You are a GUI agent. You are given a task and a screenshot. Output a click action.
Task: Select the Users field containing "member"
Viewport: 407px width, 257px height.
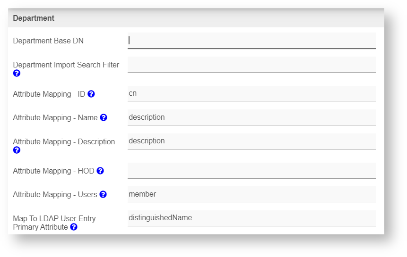click(x=251, y=194)
